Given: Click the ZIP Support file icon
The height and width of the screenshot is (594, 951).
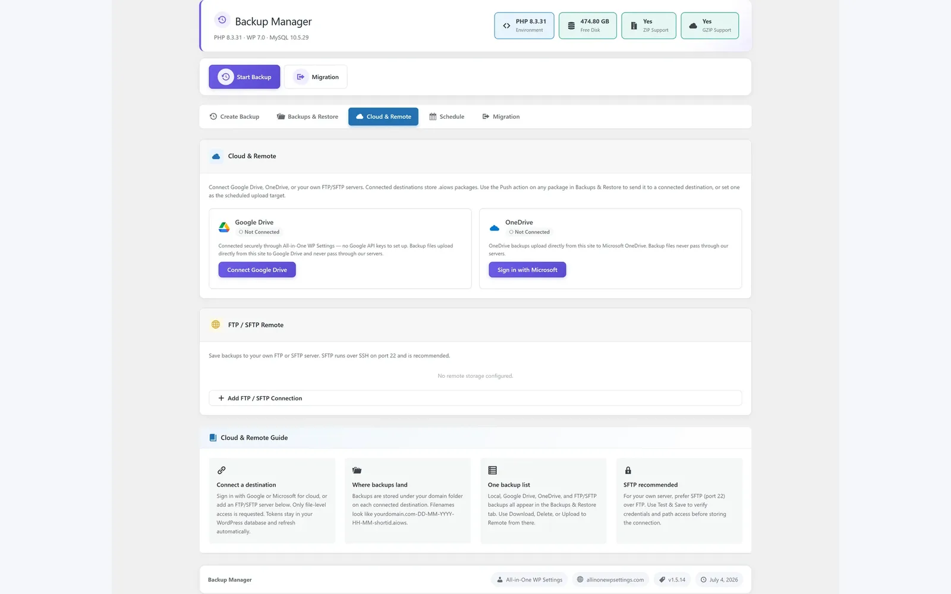Looking at the screenshot, I should 634,26.
